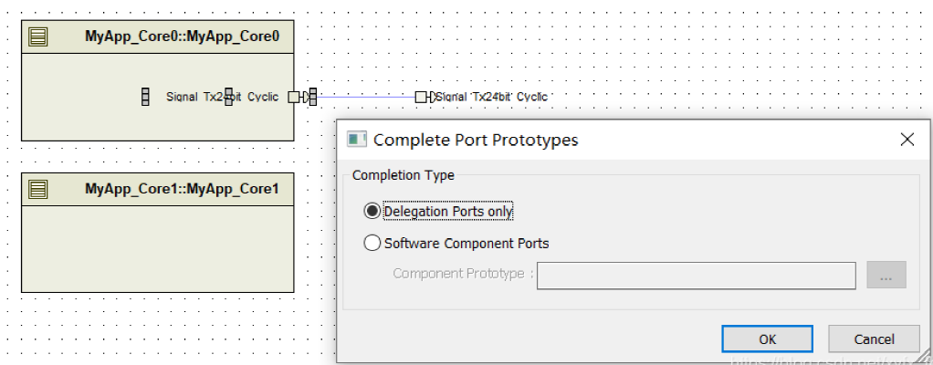
Task: Click the MyApp_Core1 component body
Action: point(158,248)
